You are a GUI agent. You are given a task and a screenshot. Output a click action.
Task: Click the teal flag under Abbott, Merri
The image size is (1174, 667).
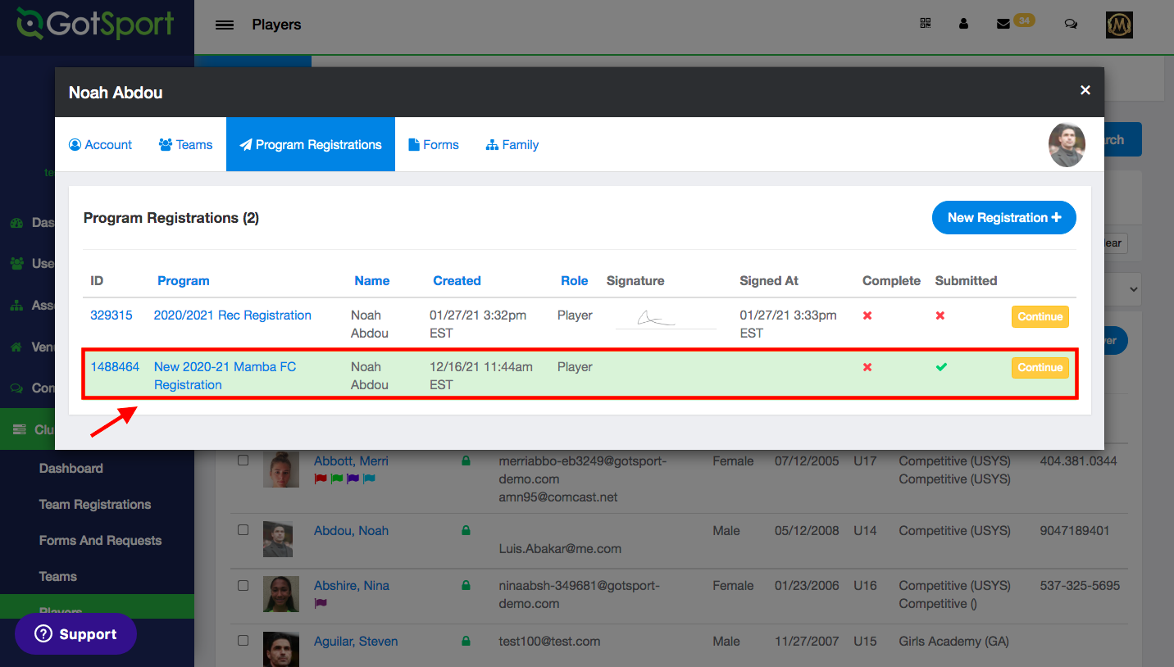pyautogui.click(x=369, y=479)
